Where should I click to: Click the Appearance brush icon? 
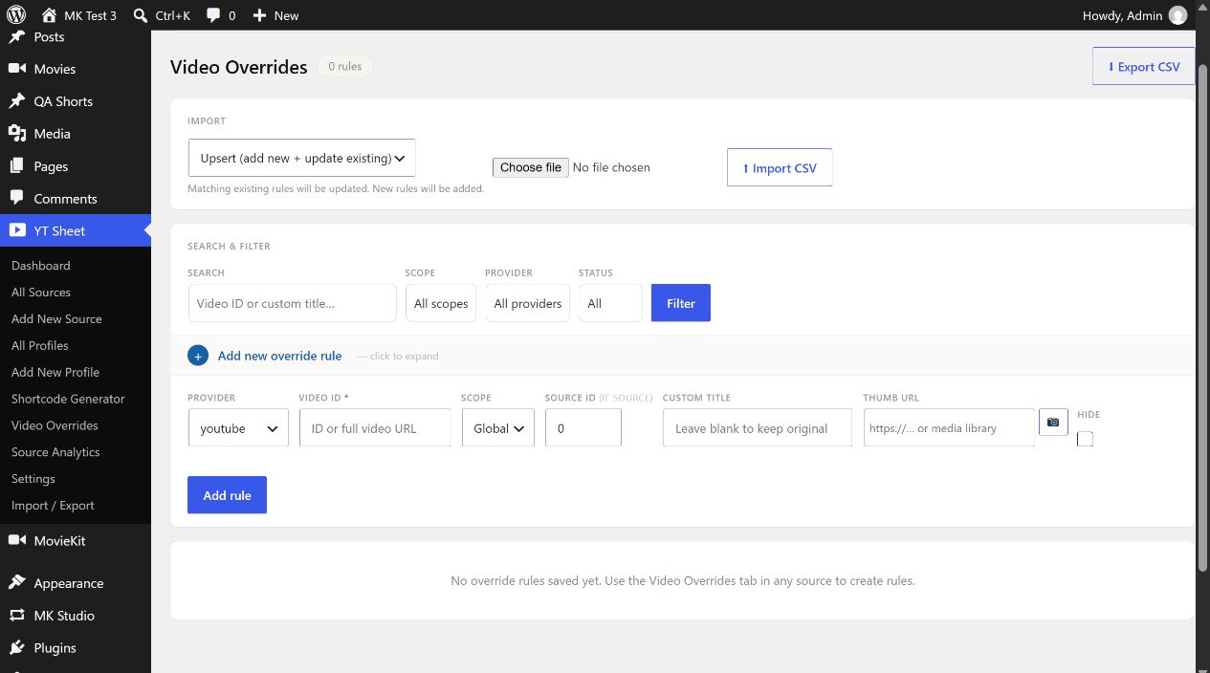(16, 583)
